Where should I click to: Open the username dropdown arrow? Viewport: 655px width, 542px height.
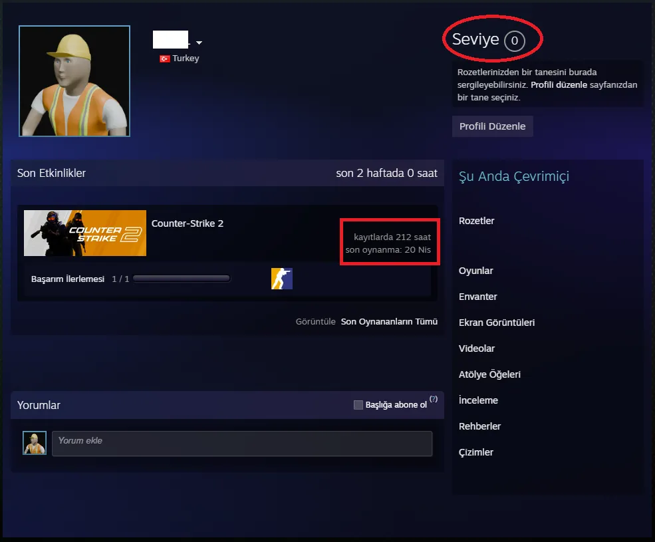[x=199, y=43]
